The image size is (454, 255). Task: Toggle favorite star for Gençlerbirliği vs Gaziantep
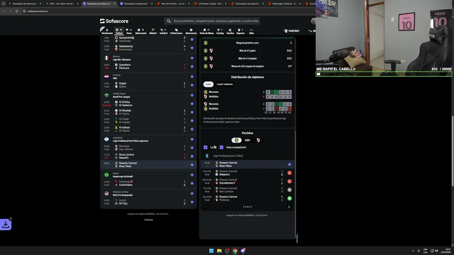pos(192,39)
